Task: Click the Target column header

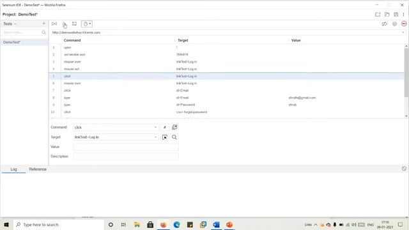Action: [183, 40]
